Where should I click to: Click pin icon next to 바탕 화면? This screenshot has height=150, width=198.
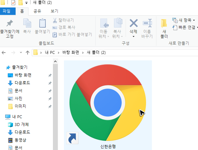tap(50, 75)
